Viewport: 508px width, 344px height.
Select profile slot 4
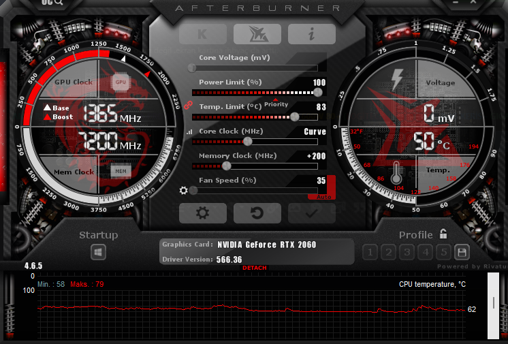[x=426, y=252]
